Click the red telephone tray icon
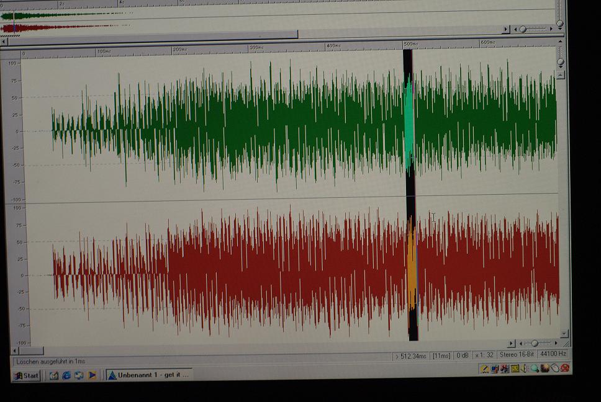This screenshot has width=601, height=402. click(x=564, y=368)
